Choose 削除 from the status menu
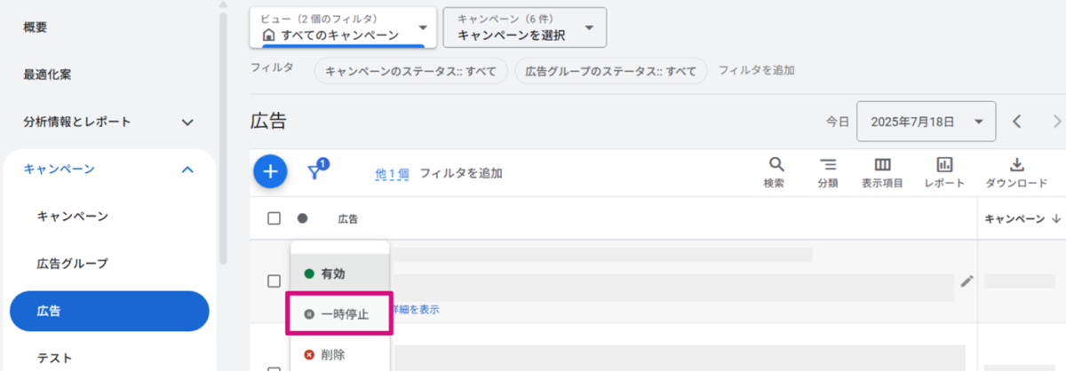The width and height of the screenshot is (1066, 371). 339,354
